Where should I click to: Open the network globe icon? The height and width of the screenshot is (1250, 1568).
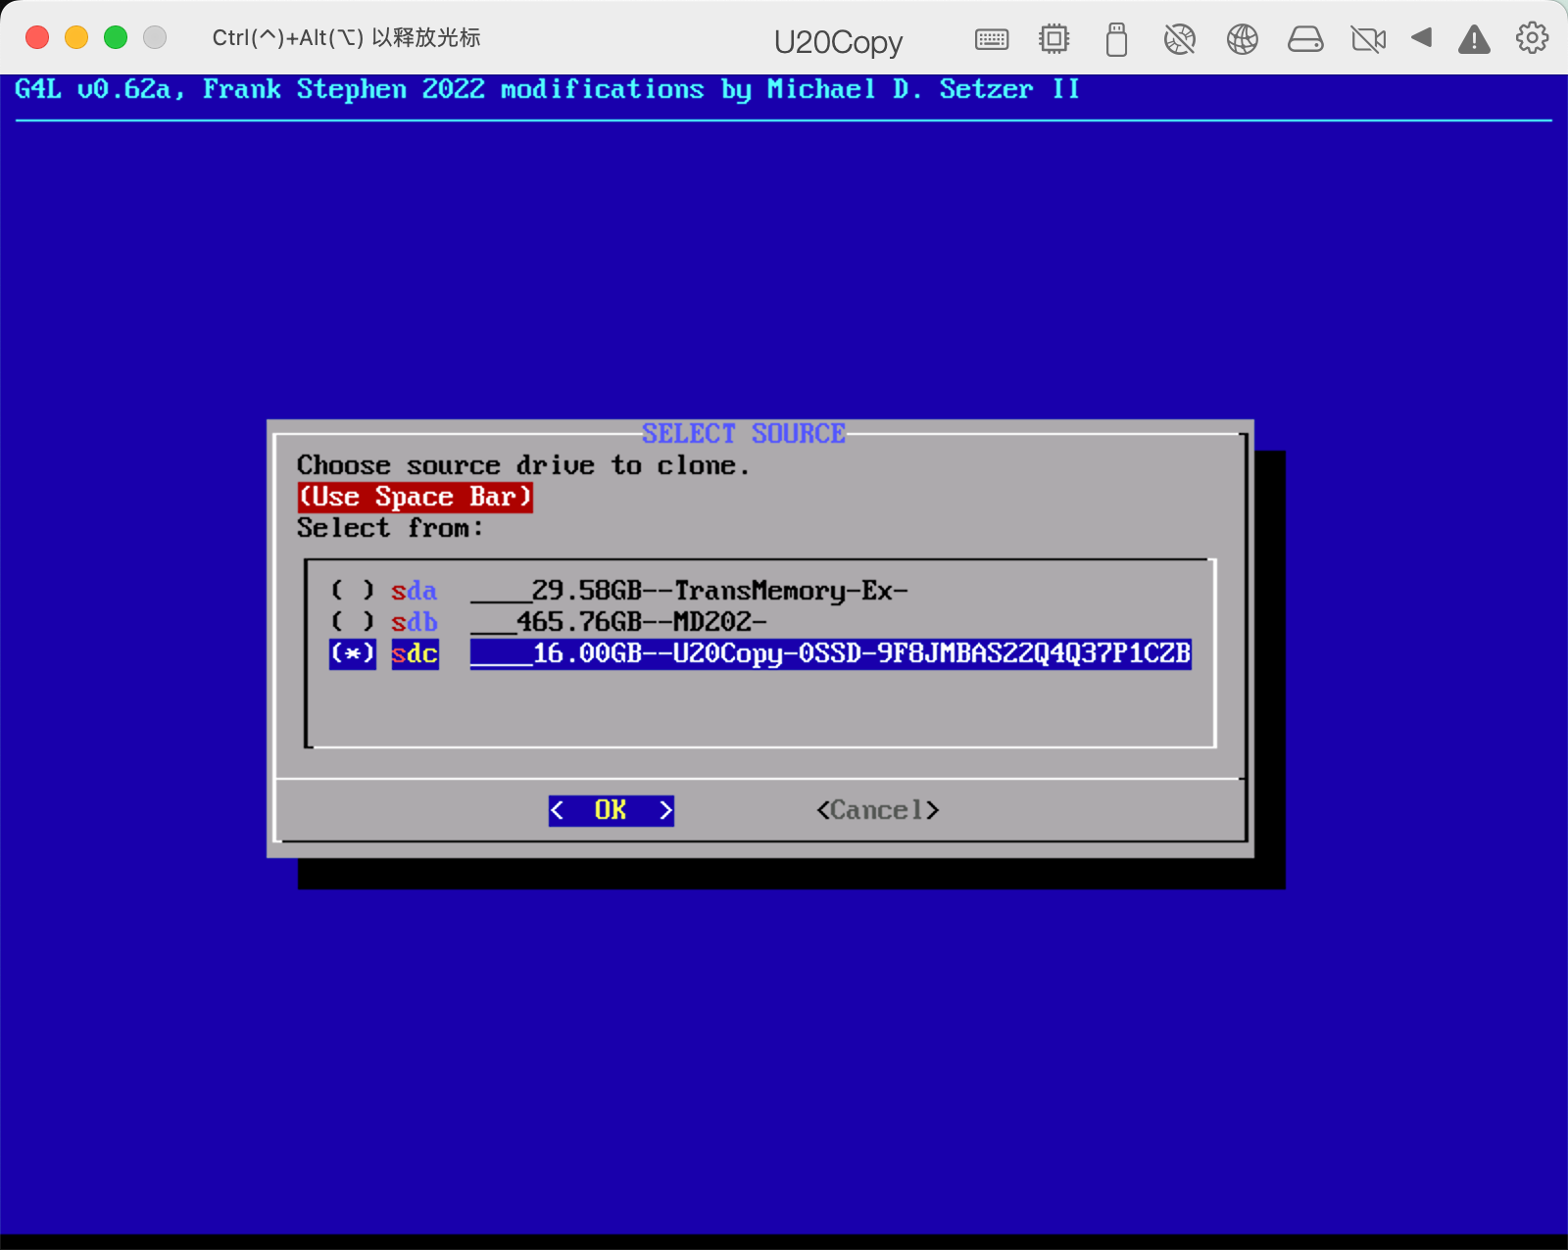point(1242,39)
